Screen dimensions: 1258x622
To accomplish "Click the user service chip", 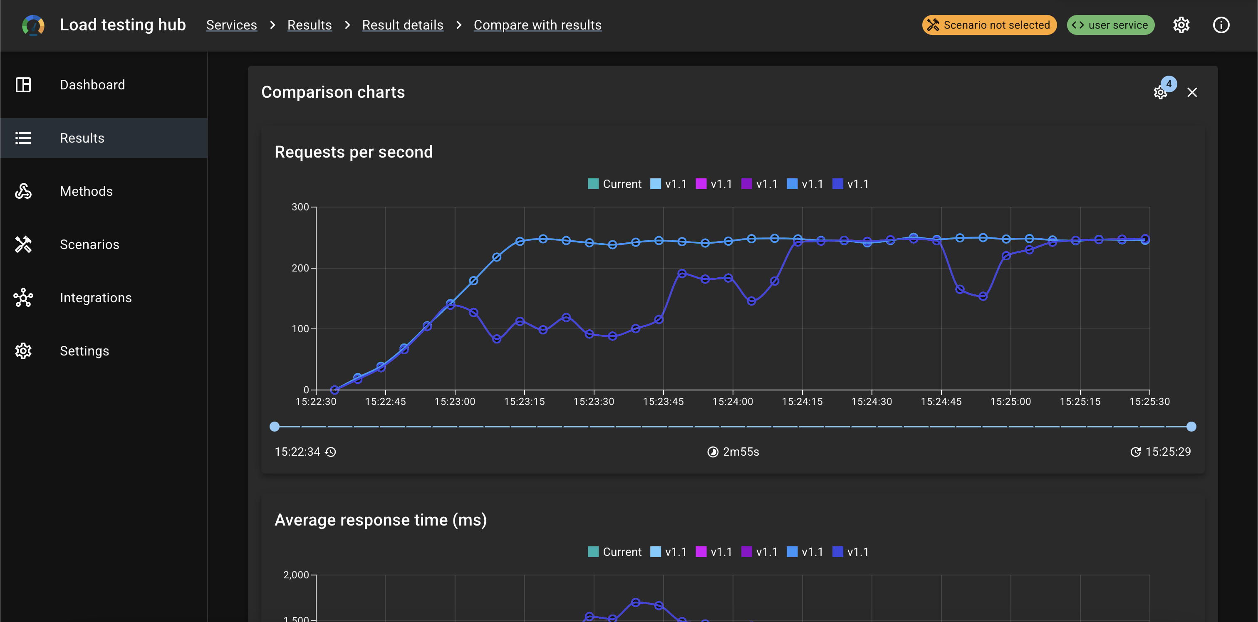I will 1110,25.
